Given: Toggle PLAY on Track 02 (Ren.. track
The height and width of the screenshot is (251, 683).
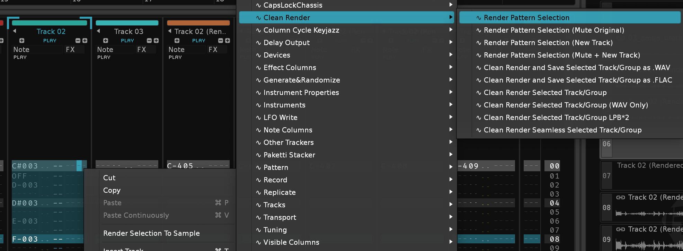Looking at the screenshot, I should (x=199, y=41).
